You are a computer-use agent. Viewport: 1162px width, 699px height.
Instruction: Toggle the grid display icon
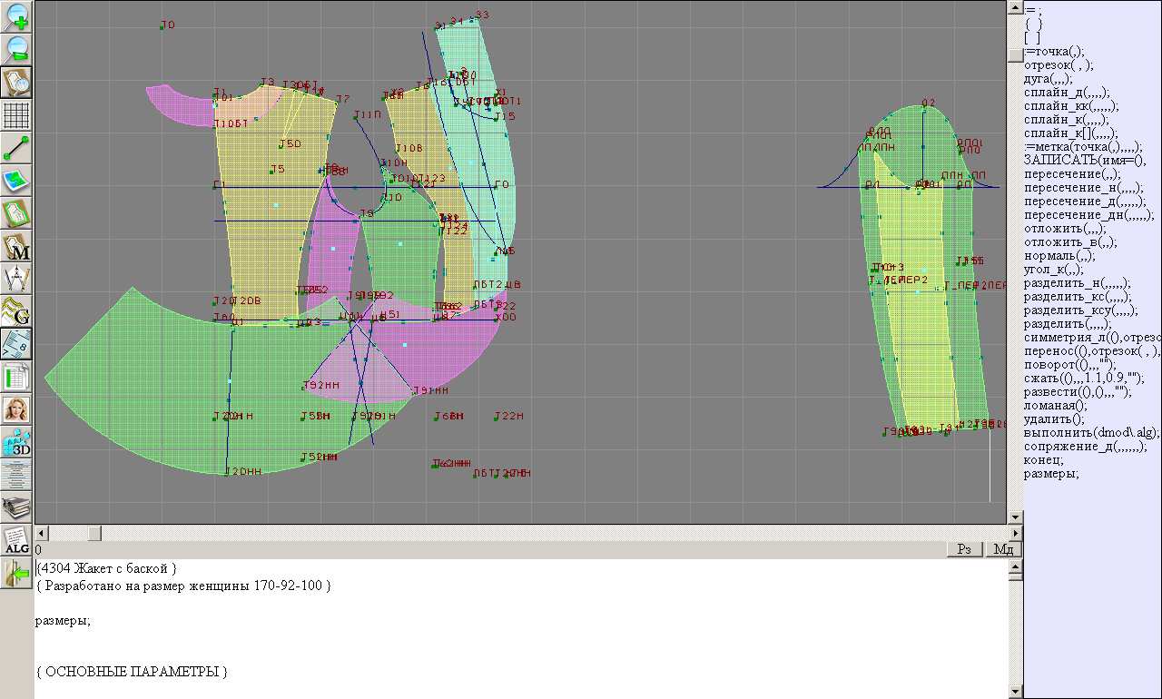(16, 115)
